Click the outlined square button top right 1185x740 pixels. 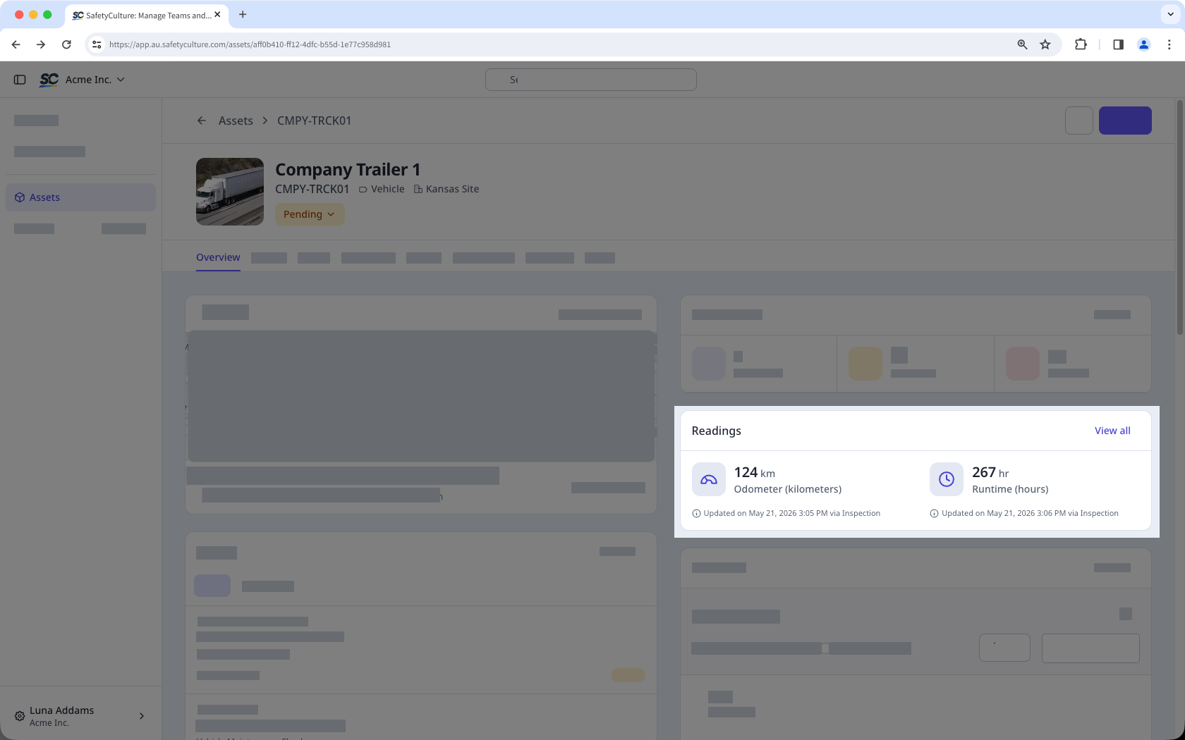(1079, 121)
